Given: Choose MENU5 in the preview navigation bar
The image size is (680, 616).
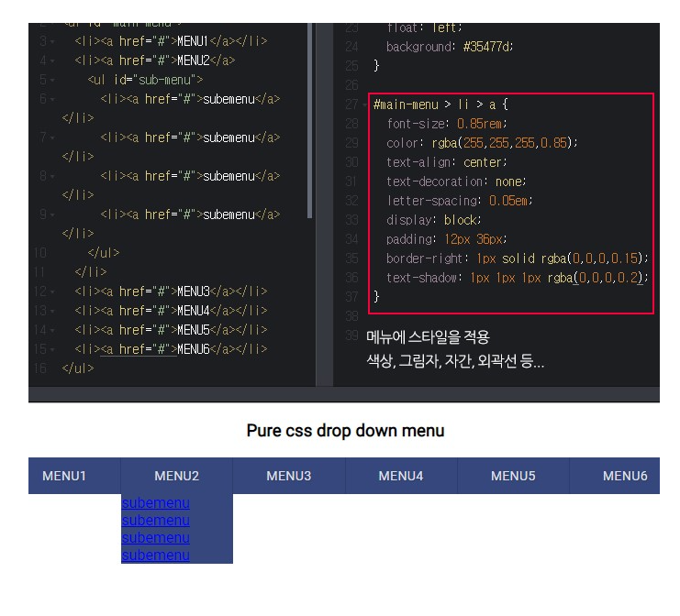Looking at the screenshot, I should (513, 476).
